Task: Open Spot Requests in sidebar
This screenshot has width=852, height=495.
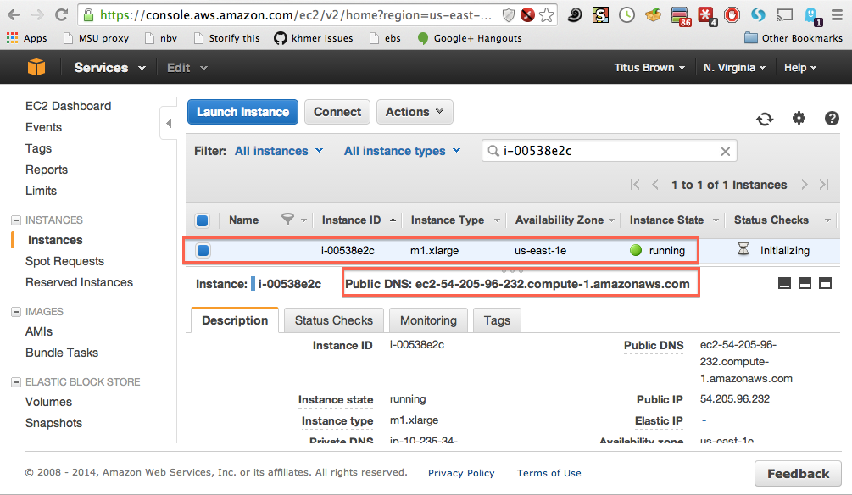Action: (x=64, y=261)
